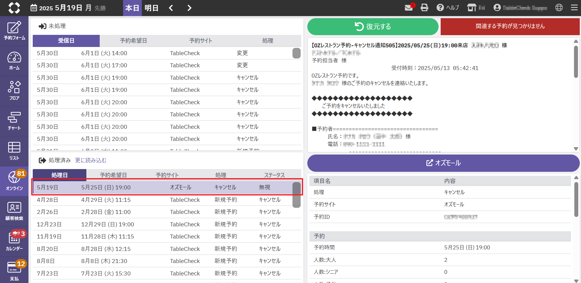581x283 pixels.
Task: Click the details table scroll-down arrow
Action: [x=576, y=281]
